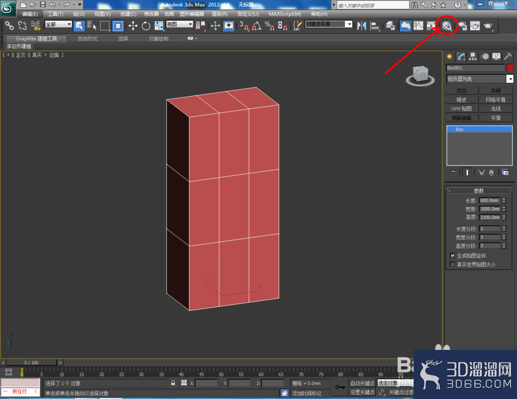This screenshot has width=517, height=399.
Task: Click Bind to Space Warp icon
Action: click(x=35, y=26)
